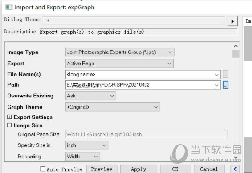Enable the Auto Preview checkbox
Viewport: 252px width, 173px height.
pos(43,169)
